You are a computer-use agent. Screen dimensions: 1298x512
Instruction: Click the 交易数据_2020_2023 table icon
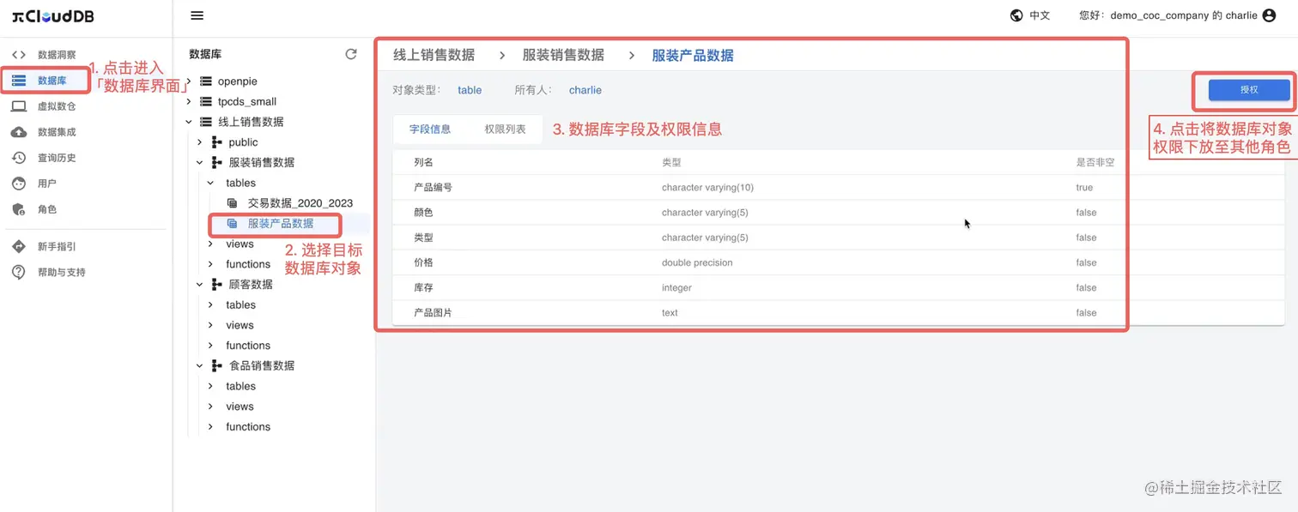(x=232, y=203)
